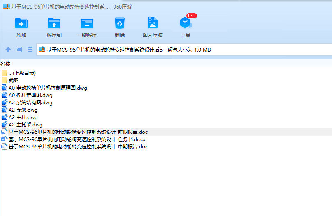Image resolution: width=332 pixels, height=216 pixels.
Task: Click the folder icon beside 截图
Action: pyautogui.click(x=5, y=80)
